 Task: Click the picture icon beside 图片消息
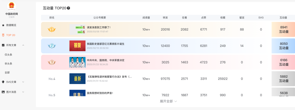click(x=3, y=92)
